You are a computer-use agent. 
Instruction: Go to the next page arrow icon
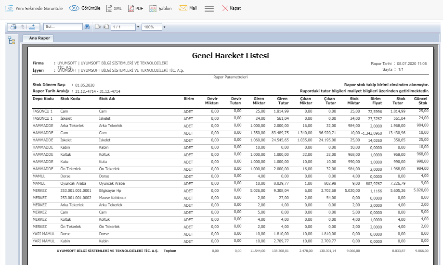click(x=105, y=27)
